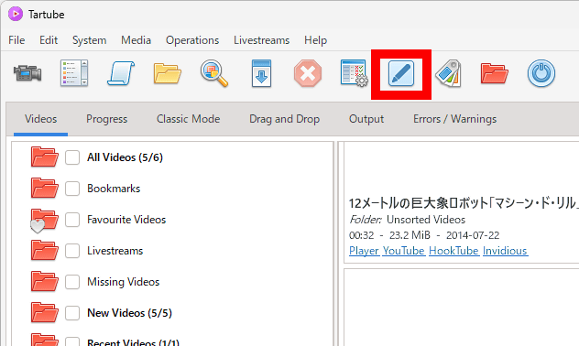Click the Add videos camera toolbar icon
The height and width of the screenshot is (346, 579).
pyautogui.click(x=27, y=73)
